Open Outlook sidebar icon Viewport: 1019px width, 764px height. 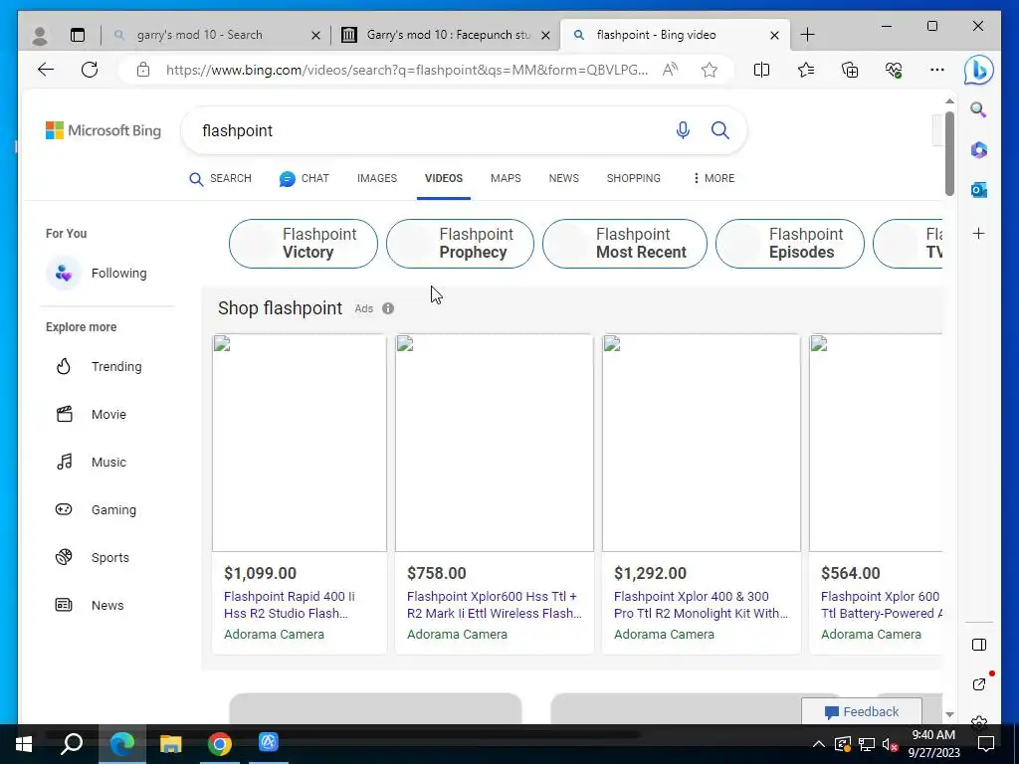(x=979, y=190)
